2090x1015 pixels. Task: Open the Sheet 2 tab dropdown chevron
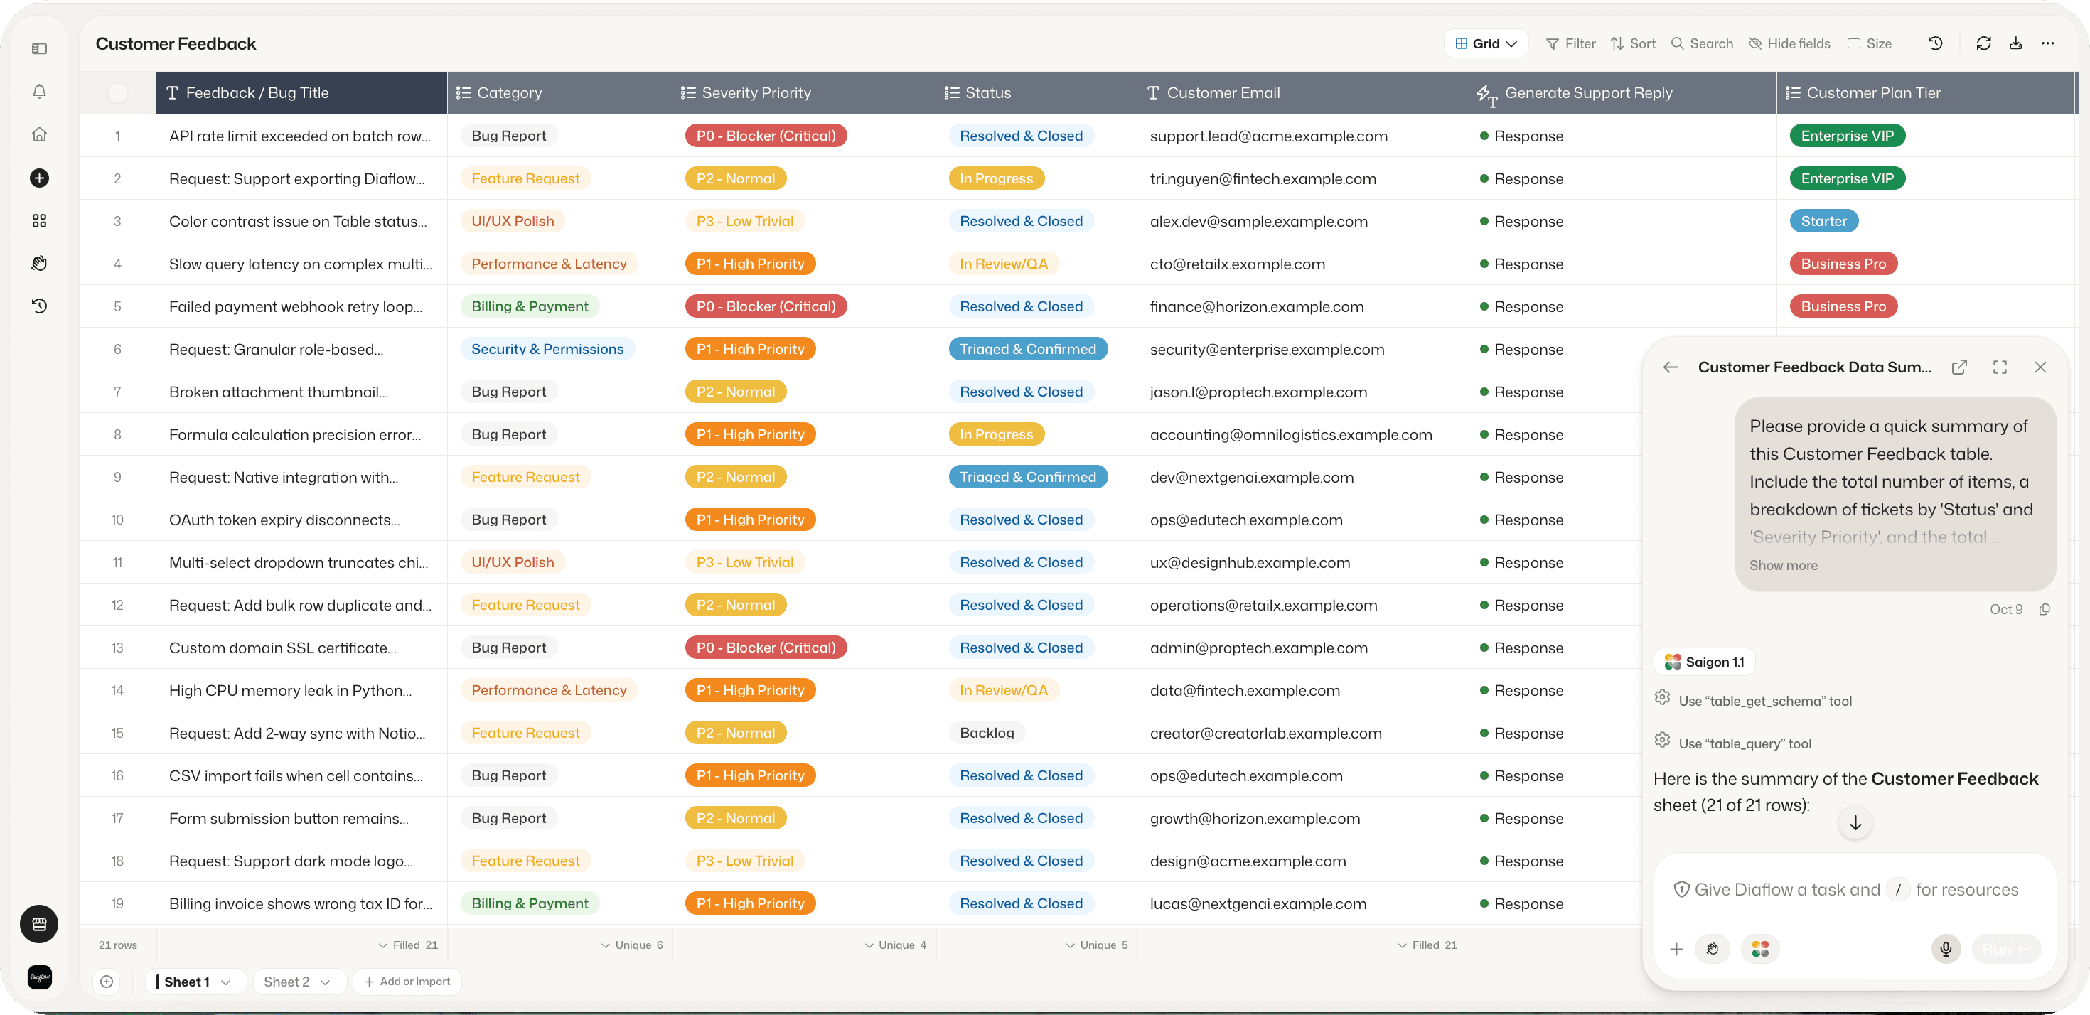pyautogui.click(x=326, y=982)
